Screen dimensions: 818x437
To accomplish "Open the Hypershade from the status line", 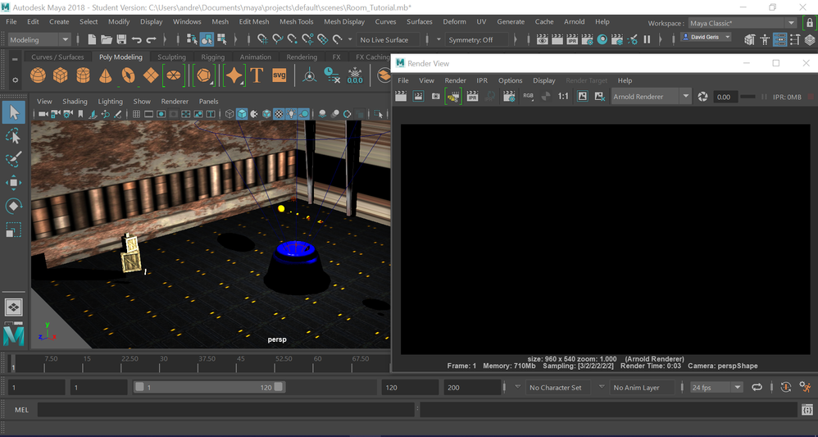I will 602,39.
